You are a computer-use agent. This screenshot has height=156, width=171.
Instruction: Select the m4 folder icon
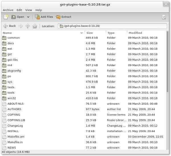pyautogui.click(x=4, y=65)
